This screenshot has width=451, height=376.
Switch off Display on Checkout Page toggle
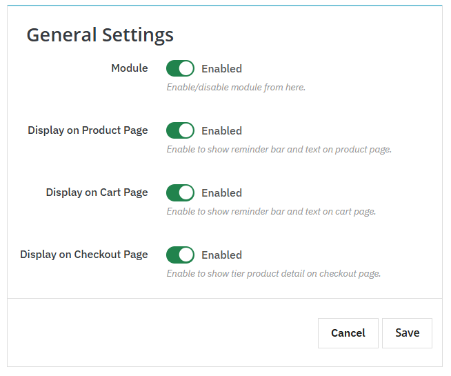click(180, 255)
